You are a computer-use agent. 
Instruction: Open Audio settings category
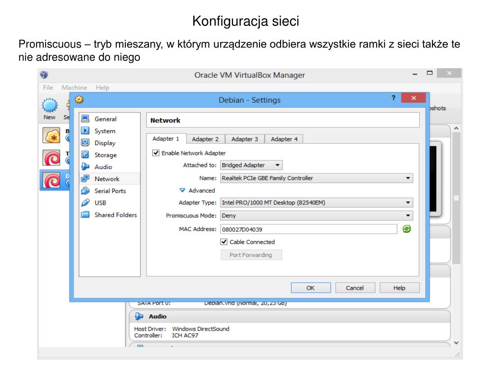pos(110,167)
